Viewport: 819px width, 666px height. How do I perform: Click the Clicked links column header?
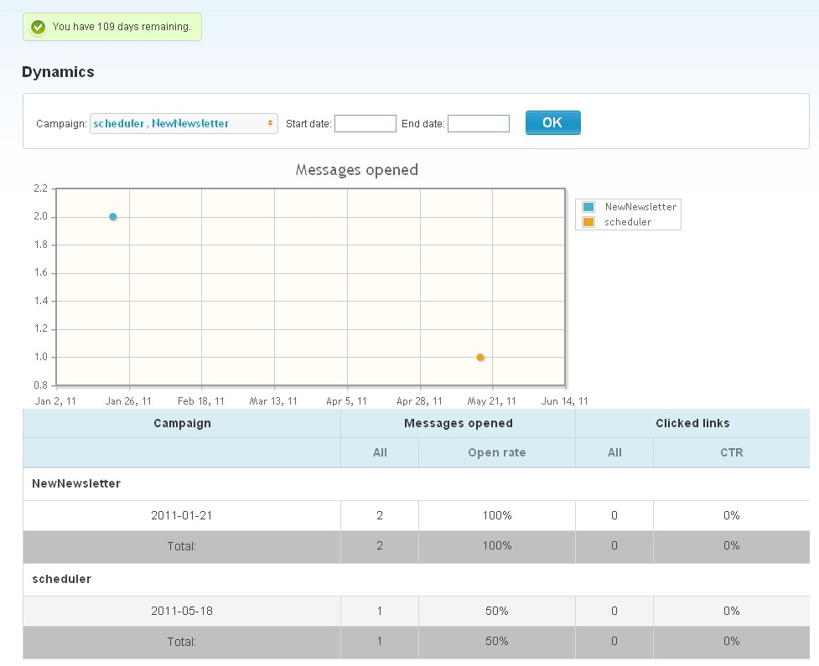pyautogui.click(x=692, y=423)
